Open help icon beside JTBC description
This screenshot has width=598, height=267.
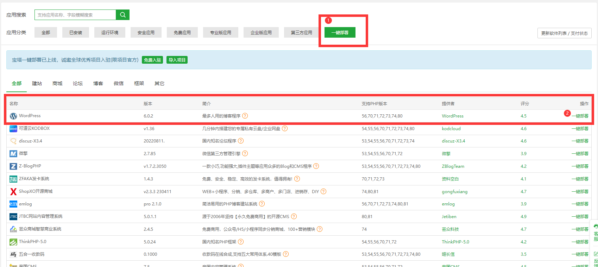[x=294, y=216]
